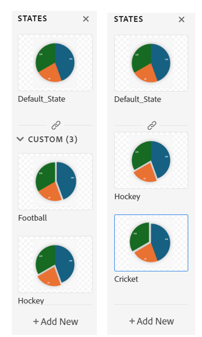Close the left States panel
This screenshot has width=202, height=337.
point(86,19)
